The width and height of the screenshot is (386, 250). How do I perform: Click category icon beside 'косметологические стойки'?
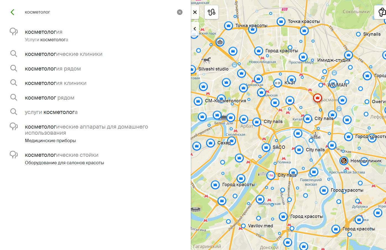pyautogui.click(x=14, y=155)
